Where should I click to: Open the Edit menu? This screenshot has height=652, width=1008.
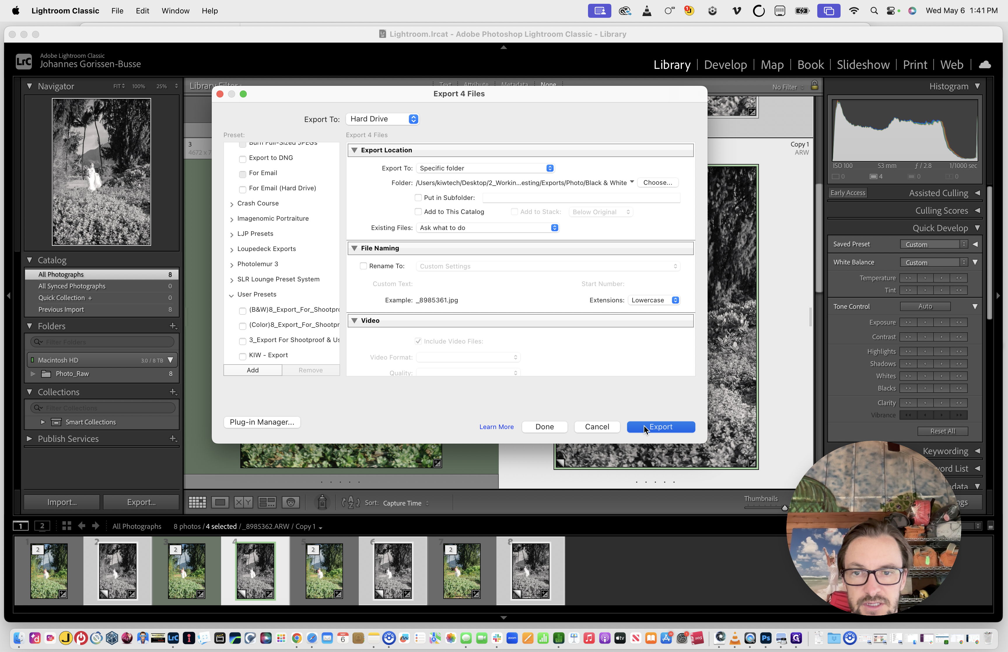click(142, 11)
